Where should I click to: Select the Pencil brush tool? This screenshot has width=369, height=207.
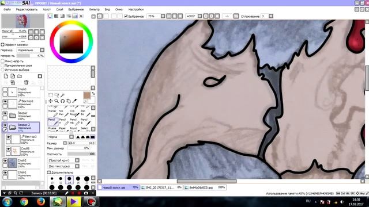53,121
